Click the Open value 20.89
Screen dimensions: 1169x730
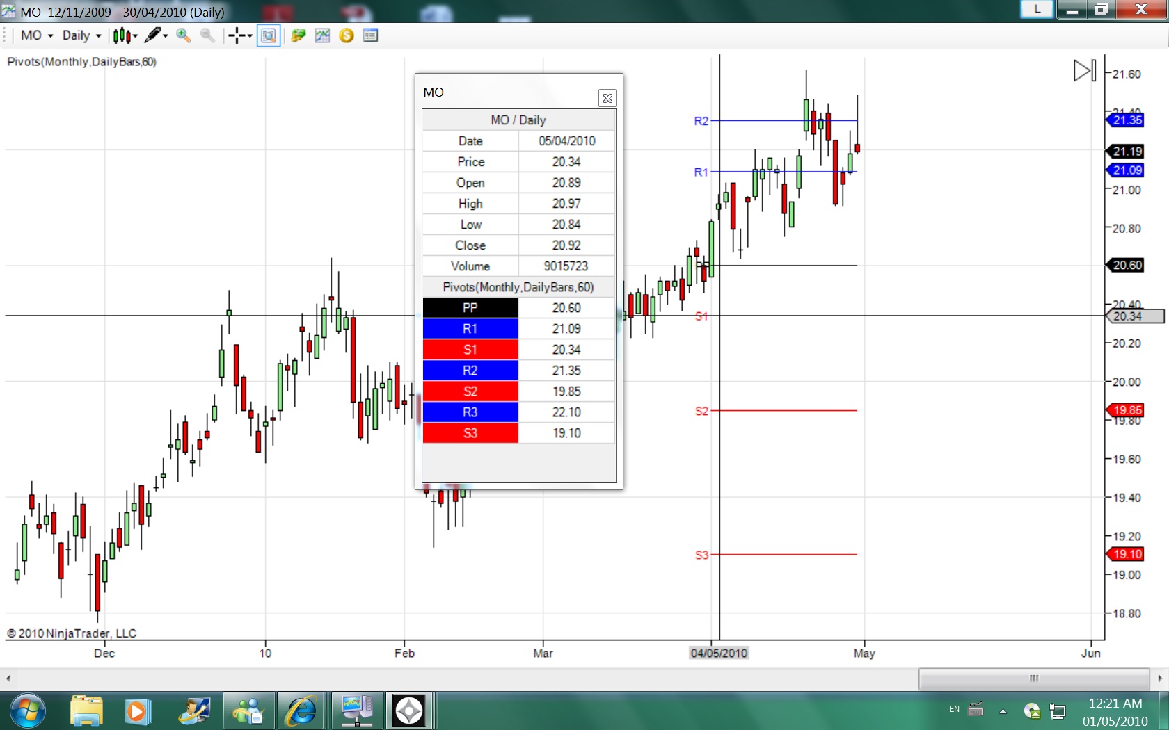[566, 183]
